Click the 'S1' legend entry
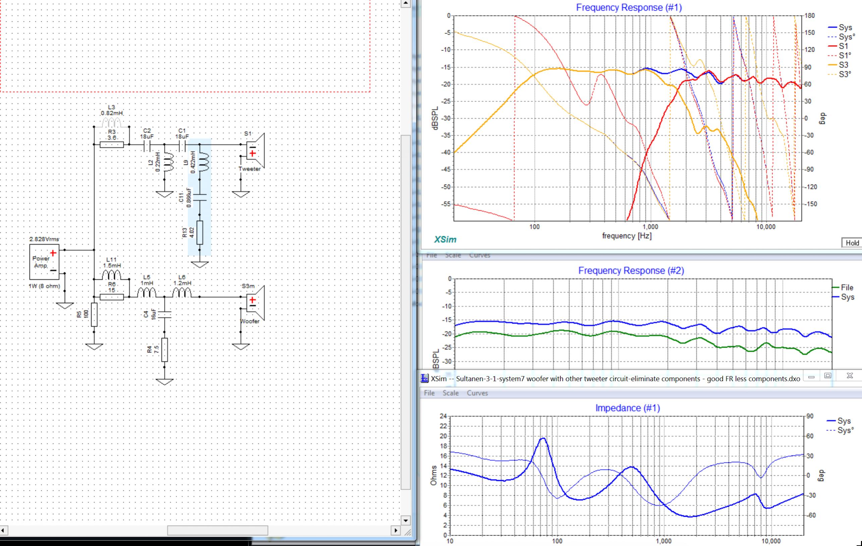Screen dimensions: 862x546 pos(839,46)
